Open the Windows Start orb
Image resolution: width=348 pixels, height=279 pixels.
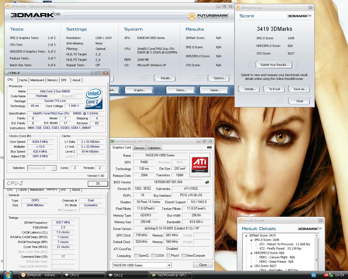(7, 275)
